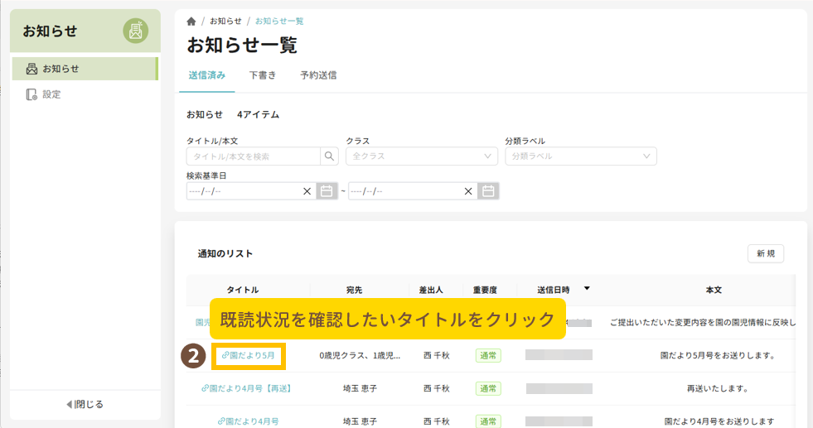Expand the 分類ラベル dropdown

[580, 156]
